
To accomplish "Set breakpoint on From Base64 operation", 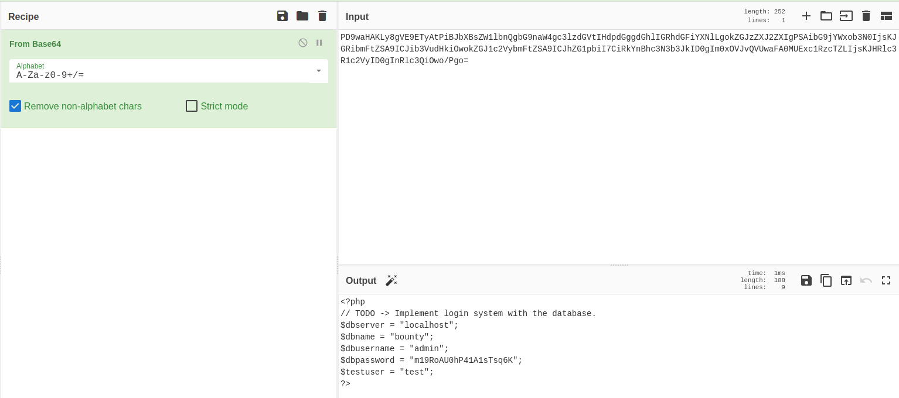I will click(319, 43).
